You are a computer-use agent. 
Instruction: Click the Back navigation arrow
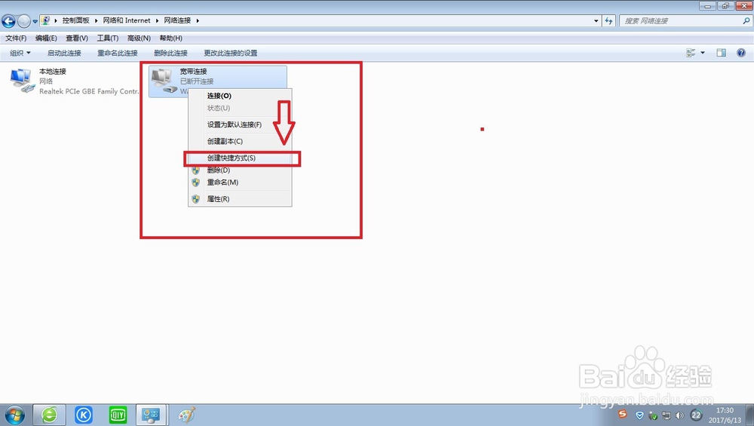(x=8, y=21)
